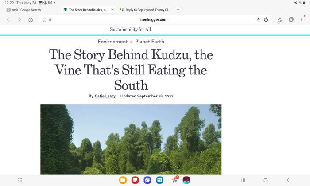This screenshot has width=310, height=186.
Task: Click the article headline about Kudzu
Action: click(x=131, y=70)
